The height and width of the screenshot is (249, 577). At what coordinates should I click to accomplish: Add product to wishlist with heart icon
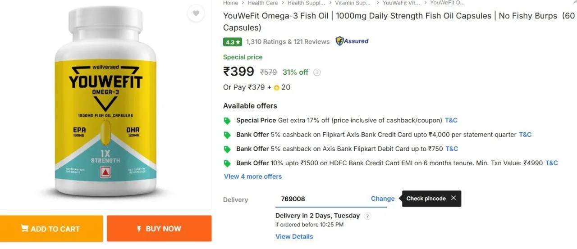pos(196,14)
